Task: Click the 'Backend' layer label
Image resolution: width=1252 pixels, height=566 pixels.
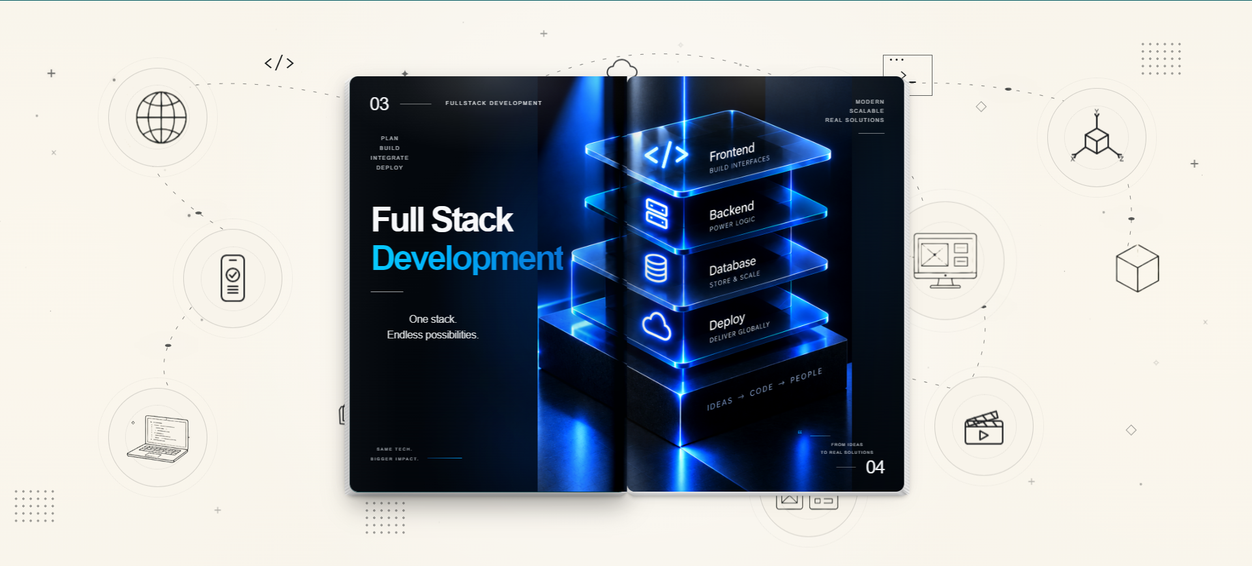Action: [x=732, y=210]
